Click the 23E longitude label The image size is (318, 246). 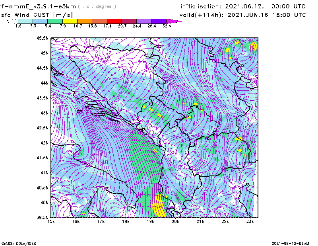coord(250,221)
